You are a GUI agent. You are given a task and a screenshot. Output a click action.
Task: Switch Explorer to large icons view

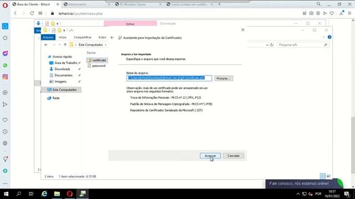[x=328, y=176]
